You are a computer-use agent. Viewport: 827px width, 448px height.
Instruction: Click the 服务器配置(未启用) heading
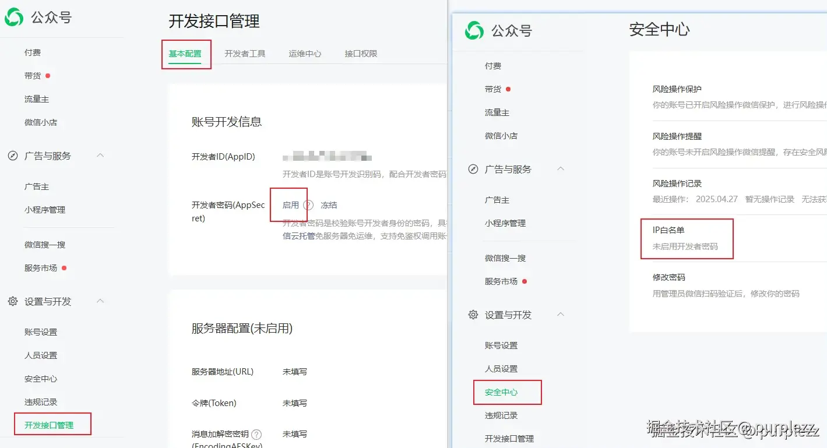(242, 329)
